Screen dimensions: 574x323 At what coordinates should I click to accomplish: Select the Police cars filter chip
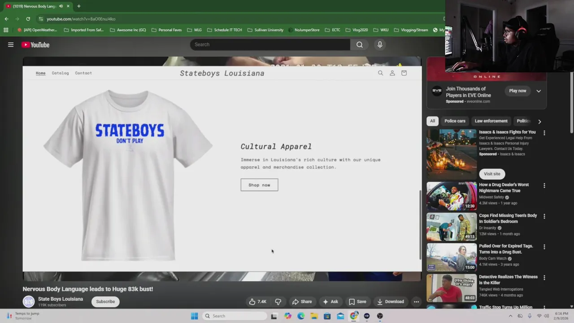pyautogui.click(x=455, y=121)
